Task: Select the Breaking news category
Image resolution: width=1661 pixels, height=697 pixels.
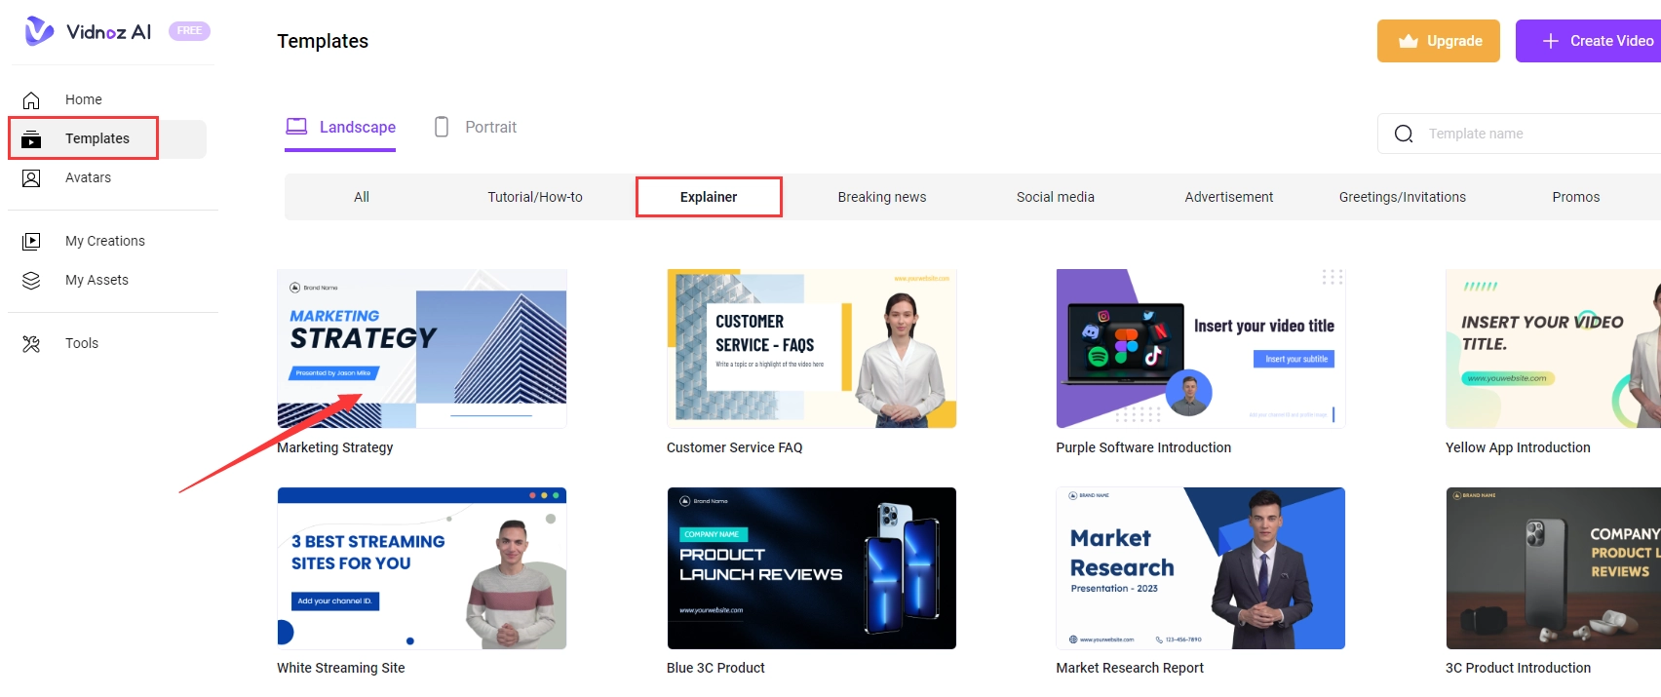Action: pyautogui.click(x=881, y=197)
